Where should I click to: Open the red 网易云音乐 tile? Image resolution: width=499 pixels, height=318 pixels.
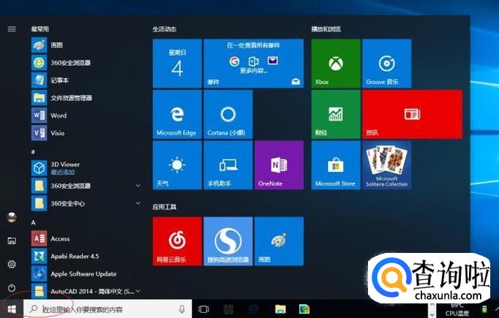[176, 241]
